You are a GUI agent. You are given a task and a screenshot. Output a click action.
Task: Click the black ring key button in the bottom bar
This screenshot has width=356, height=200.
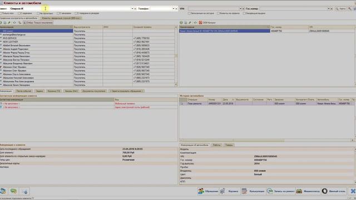(x=334, y=191)
